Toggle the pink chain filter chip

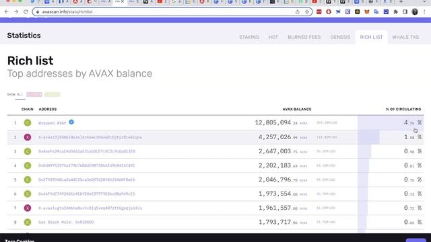34,94
